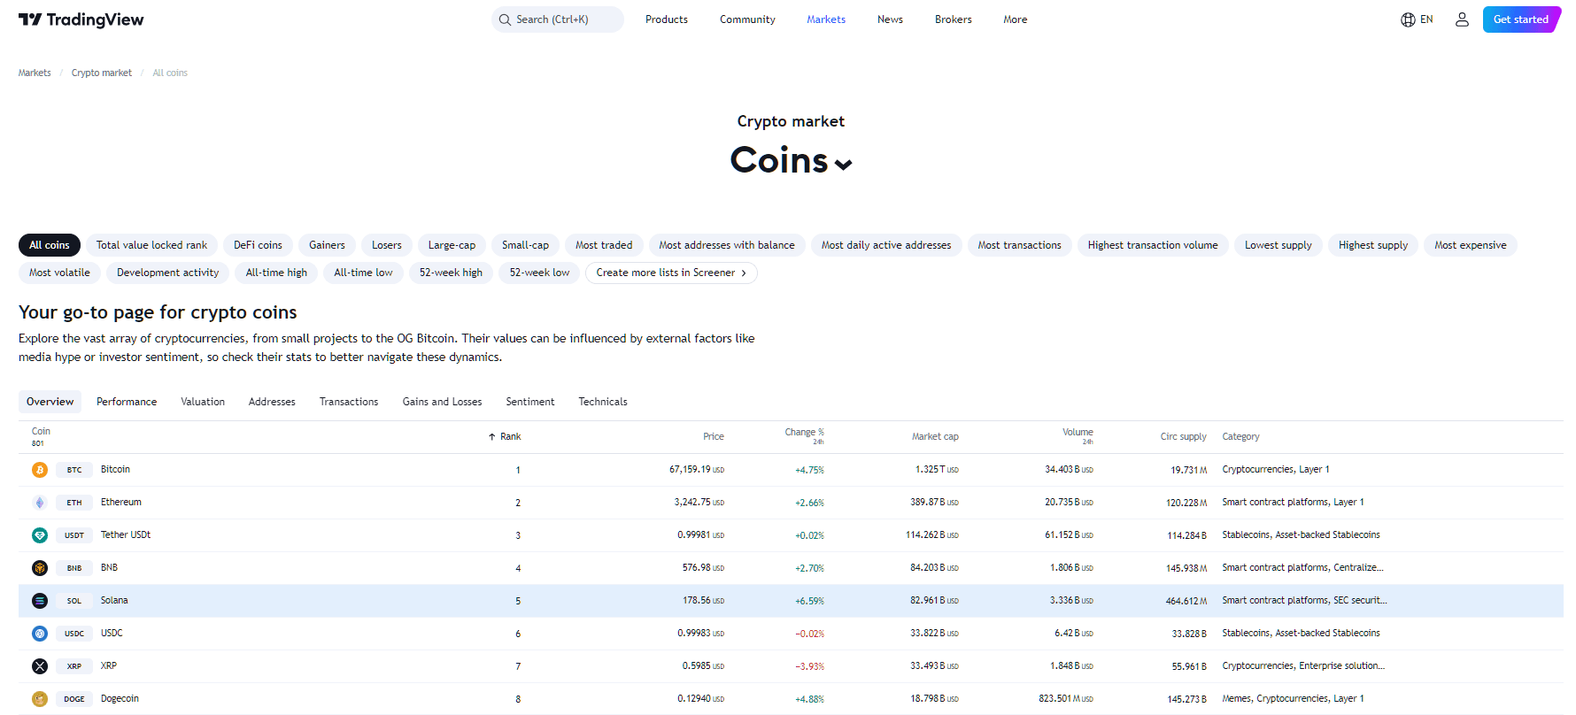Click the BNB coin logo
The height and width of the screenshot is (715, 1576).
point(40,568)
